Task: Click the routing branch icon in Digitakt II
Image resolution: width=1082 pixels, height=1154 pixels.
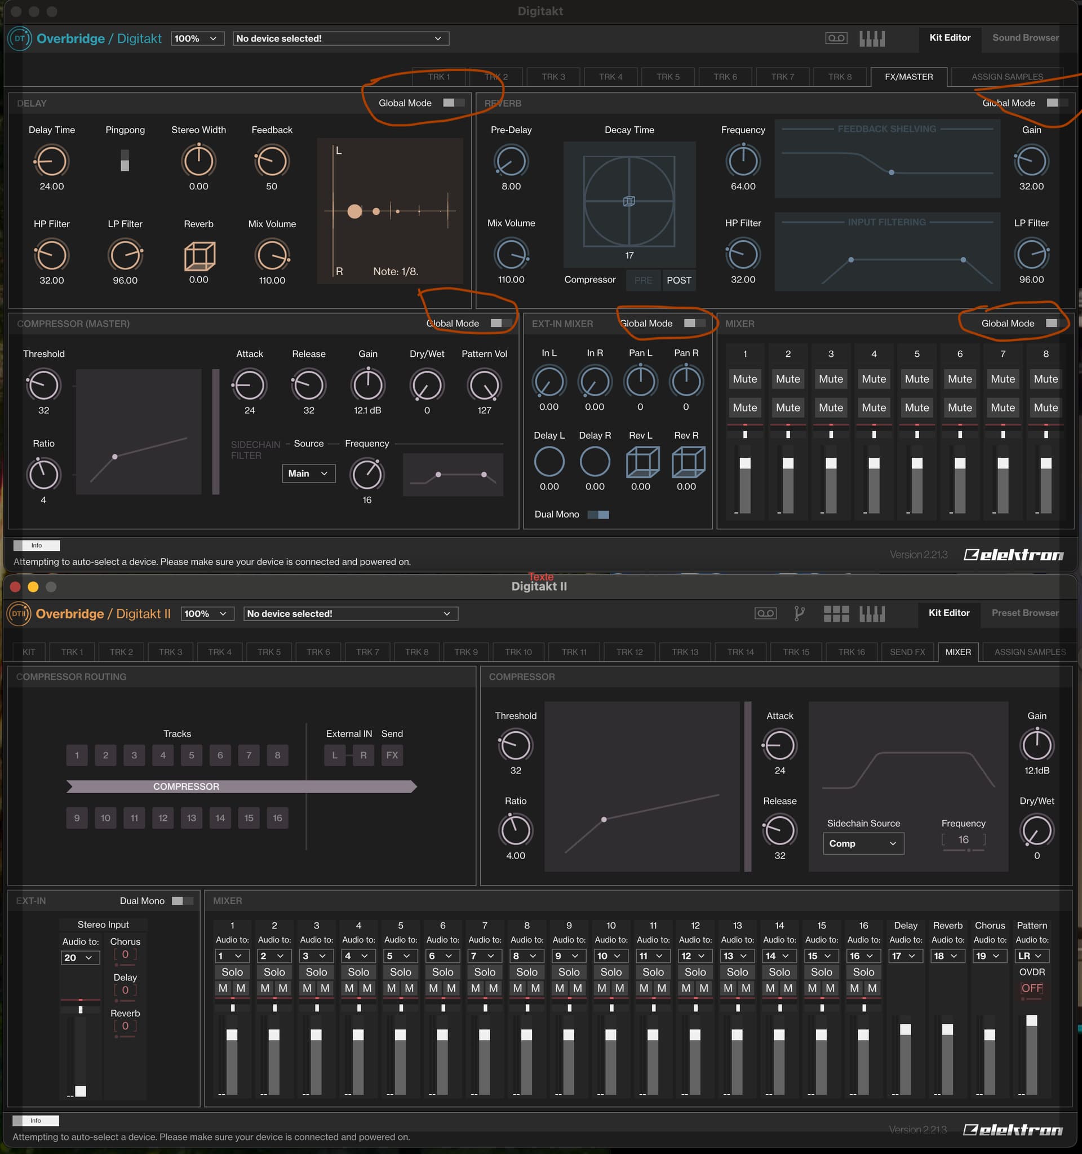Action: [799, 613]
